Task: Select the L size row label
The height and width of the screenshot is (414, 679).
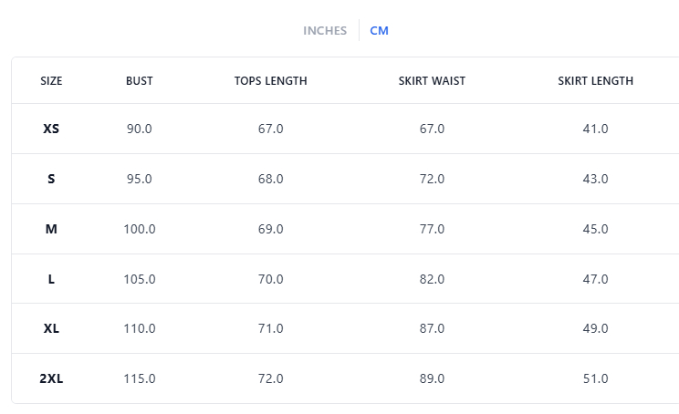Action: tap(51, 279)
